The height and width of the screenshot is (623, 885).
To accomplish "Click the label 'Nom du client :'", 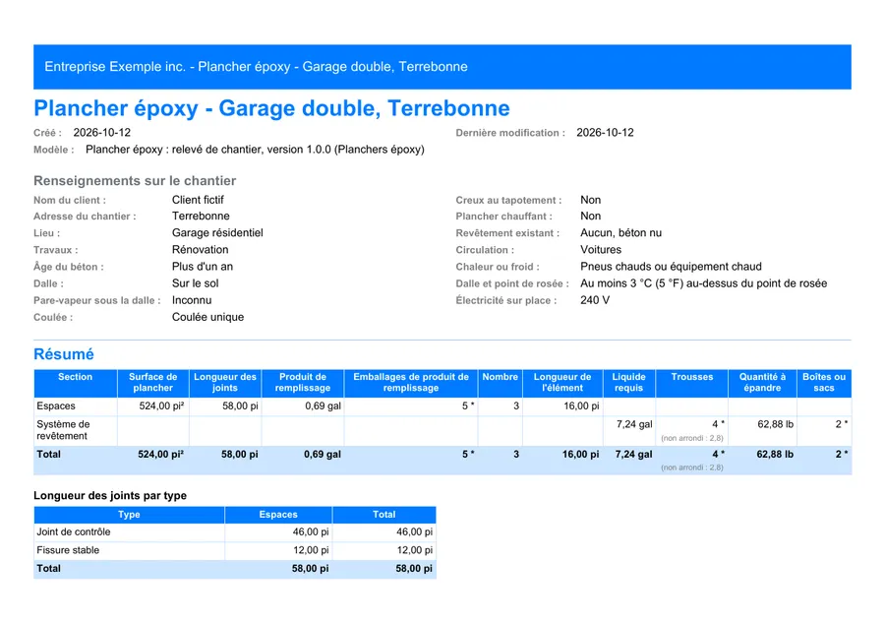I will coord(70,201).
